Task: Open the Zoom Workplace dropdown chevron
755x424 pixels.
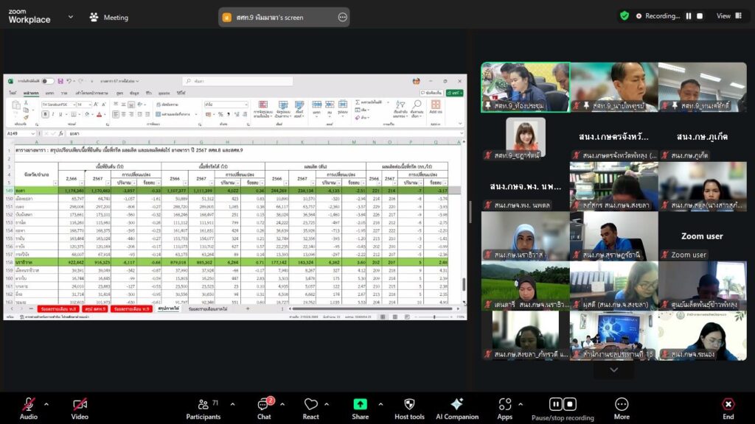Action: 71,16
